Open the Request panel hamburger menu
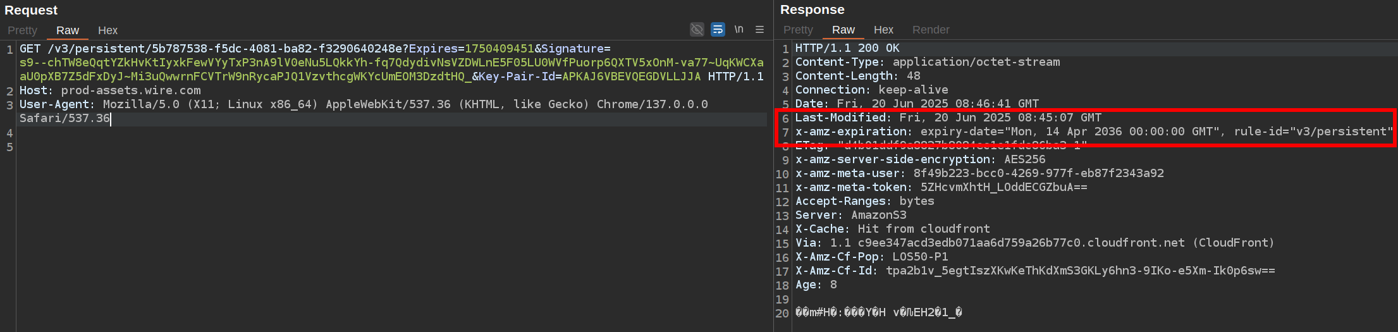Image resolution: width=1398 pixels, height=332 pixels. tap(759, 30)
